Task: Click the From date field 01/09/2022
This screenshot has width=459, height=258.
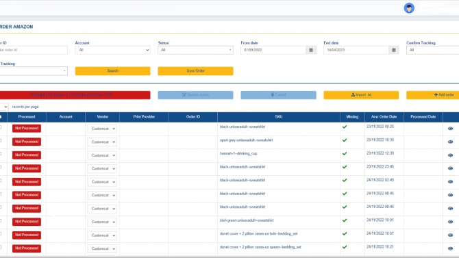Action: pos(273,50)
